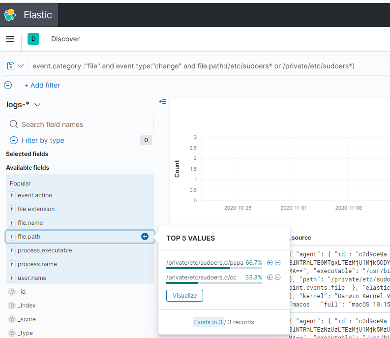390x338 pixels.
Task: Click type icon of event.action
Action: point(12,195)
